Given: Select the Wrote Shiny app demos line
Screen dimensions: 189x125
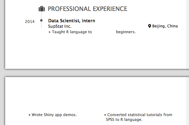Looking at the screenshot, I should pyautogui.click(x=54, y=115).
